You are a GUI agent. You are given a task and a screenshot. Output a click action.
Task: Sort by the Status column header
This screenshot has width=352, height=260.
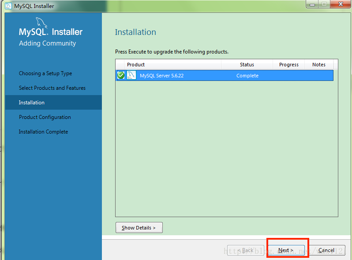[247, 65]
